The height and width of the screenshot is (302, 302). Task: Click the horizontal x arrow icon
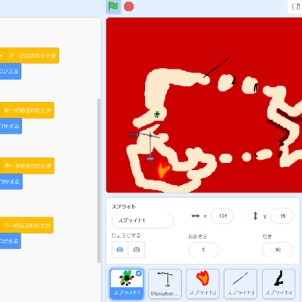(196, 216)
